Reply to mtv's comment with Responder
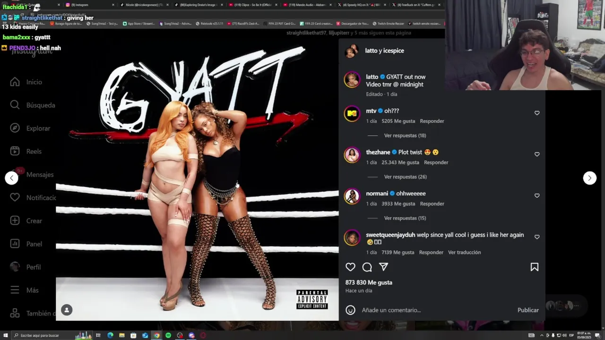Screen dimensions: 605x340 432,121
